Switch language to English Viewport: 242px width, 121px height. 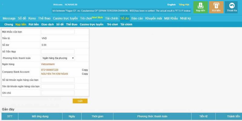pyautogui.click(x=171, y=5)
